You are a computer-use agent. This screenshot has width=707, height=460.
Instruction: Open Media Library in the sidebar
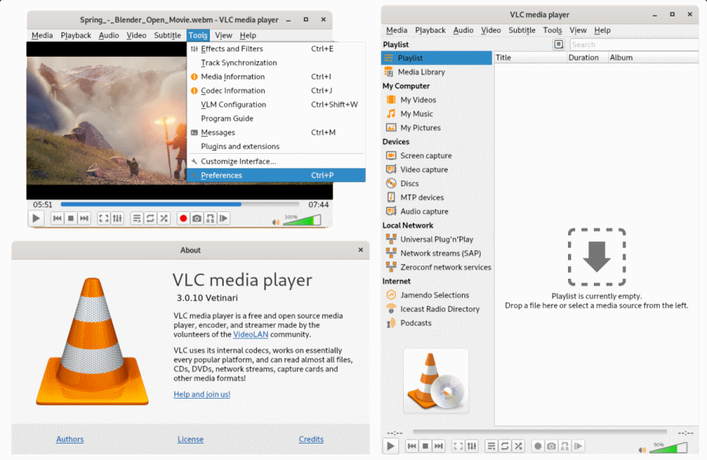(437, 72)
